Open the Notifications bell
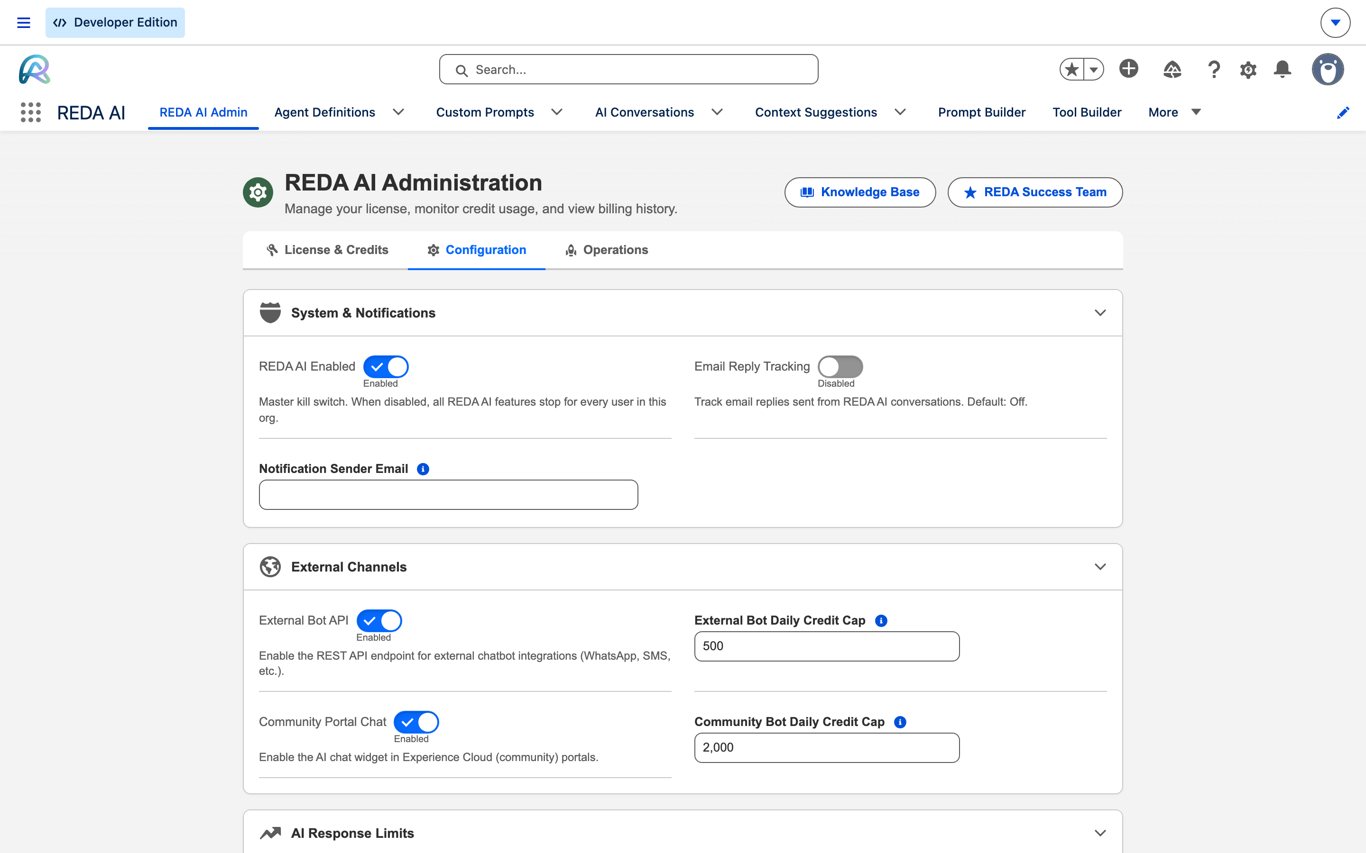The height and width of the screenshot is (853, 1366). click(1283, 69)
